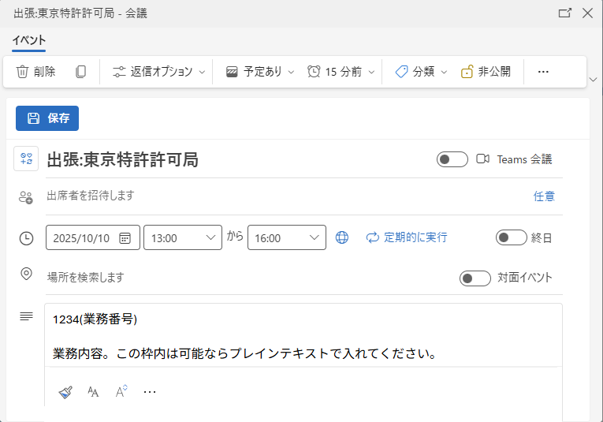Expand the ribbon with the chevron
This screenshot has width=603, height=422.
(x=593, y=80)
